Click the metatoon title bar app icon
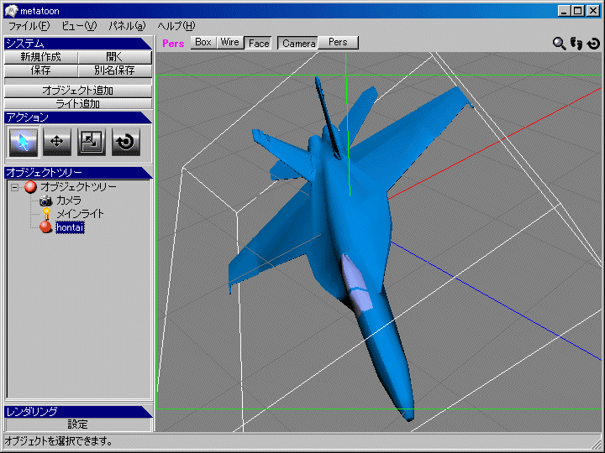Image resolution: width=605 pixels, height=453 pixels. (x=11, y=11)
